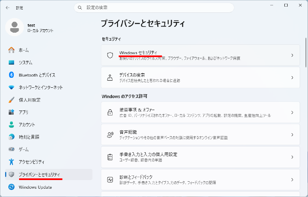Click the vertical scrollbar thumb
Image resolution: width=308 pixels, height=197 pixels.
tap(306, 53)
